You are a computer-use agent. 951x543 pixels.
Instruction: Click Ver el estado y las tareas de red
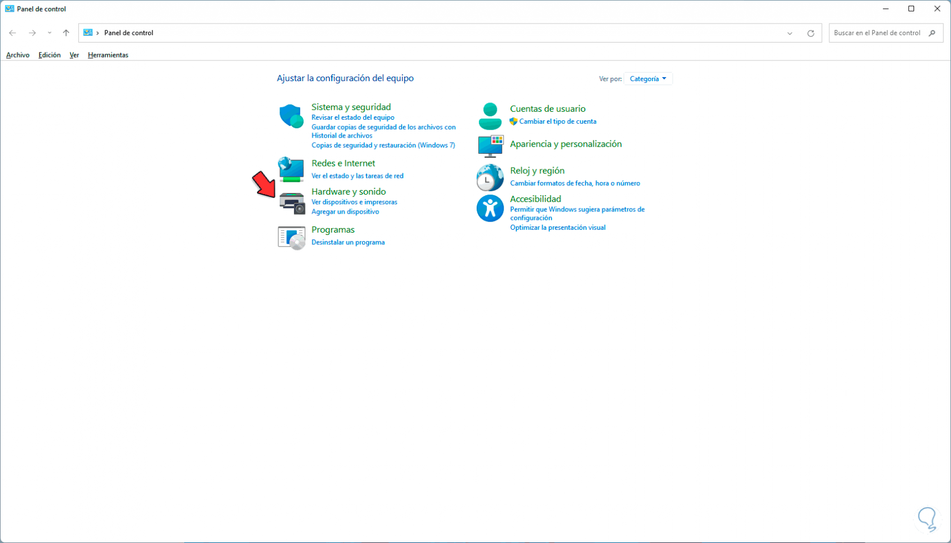pyautogui.click(x=357, y=176)
